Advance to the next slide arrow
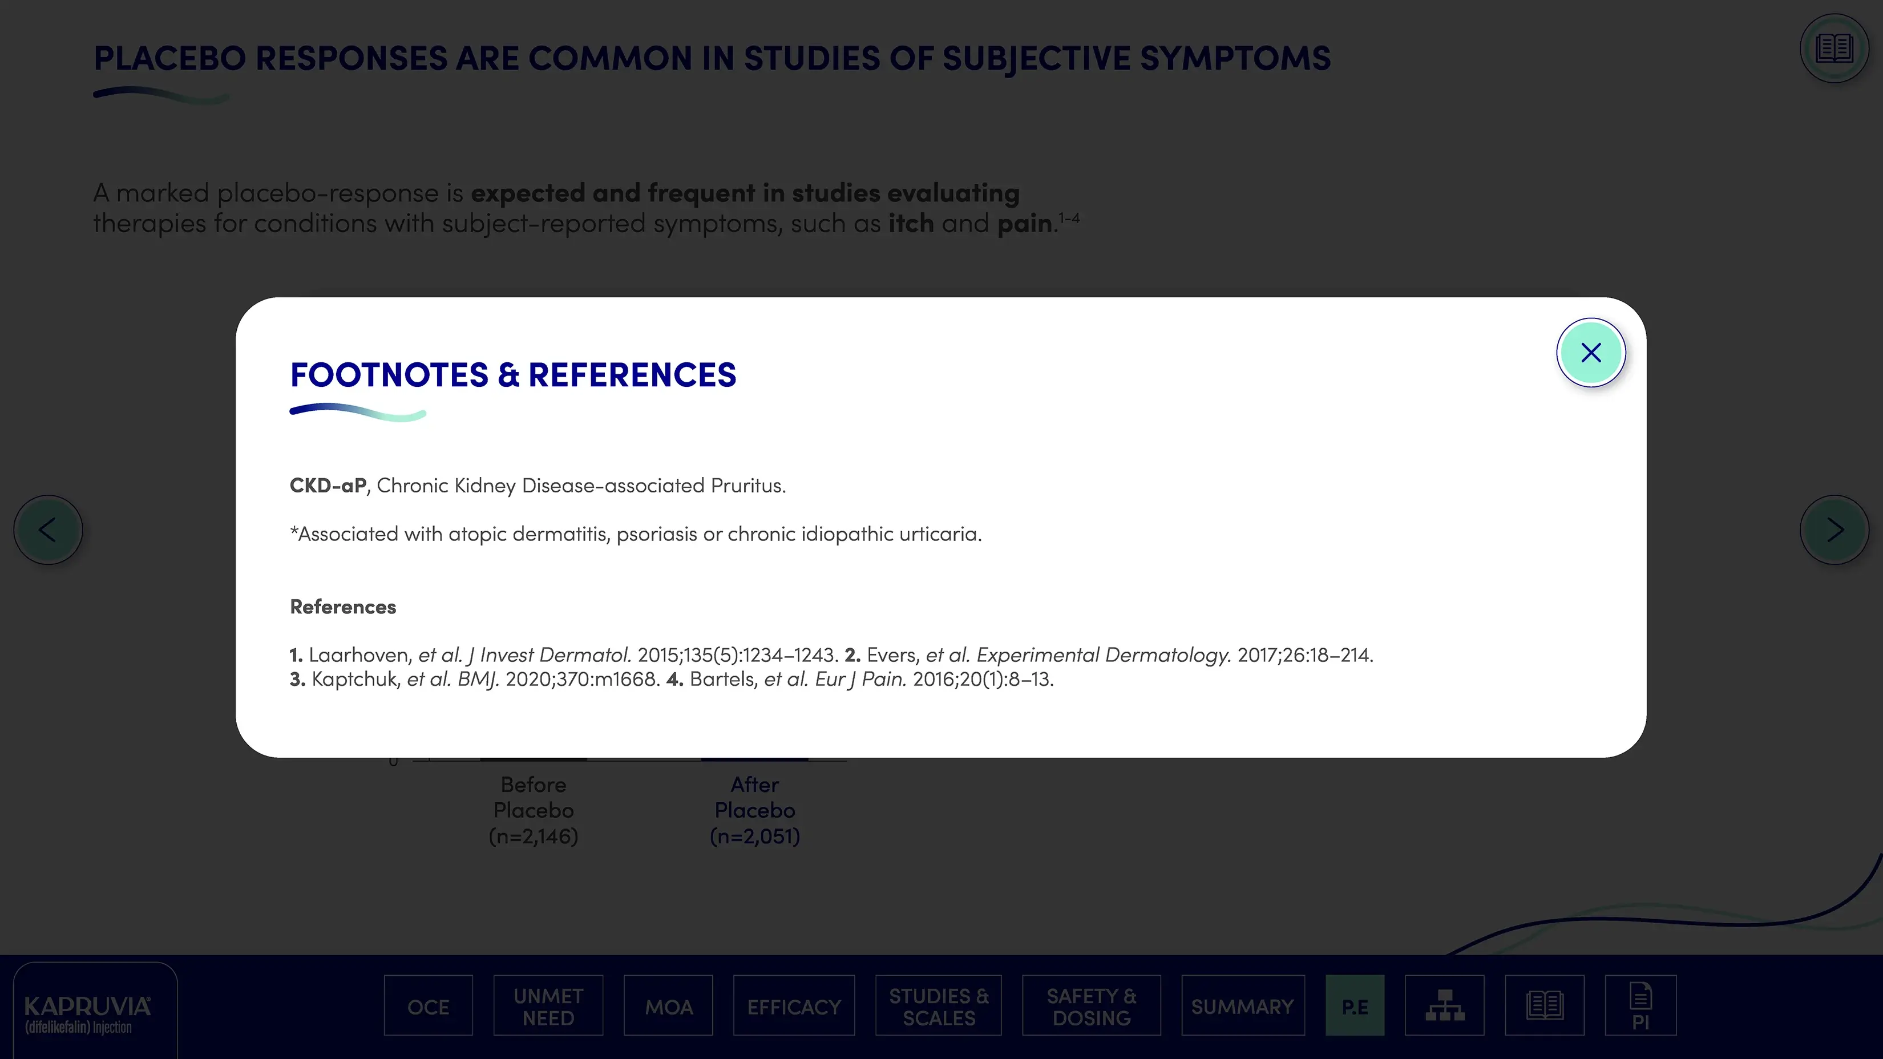 point(1834,530)
